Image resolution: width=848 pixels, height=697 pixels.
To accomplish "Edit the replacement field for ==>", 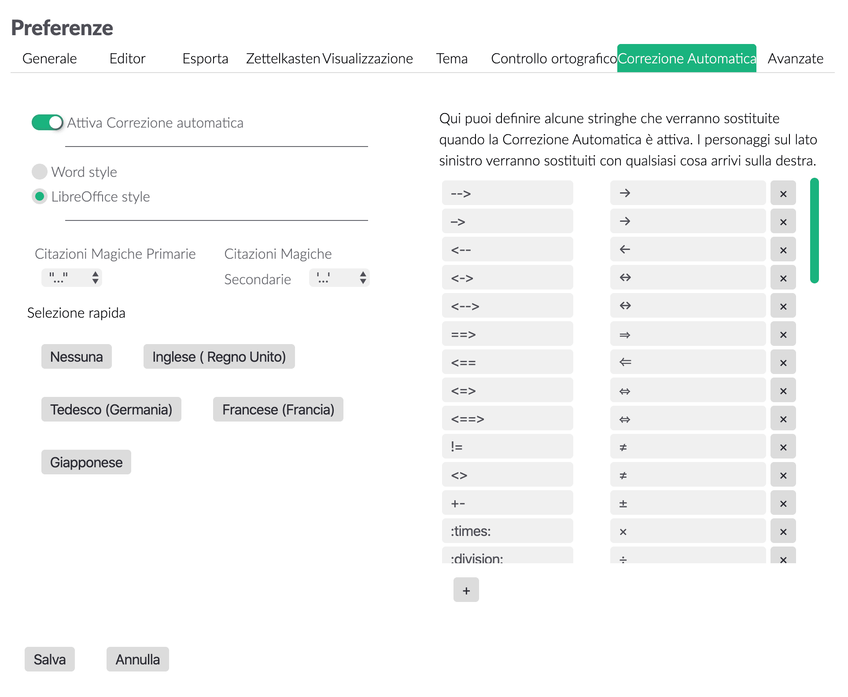I will 688,334.
